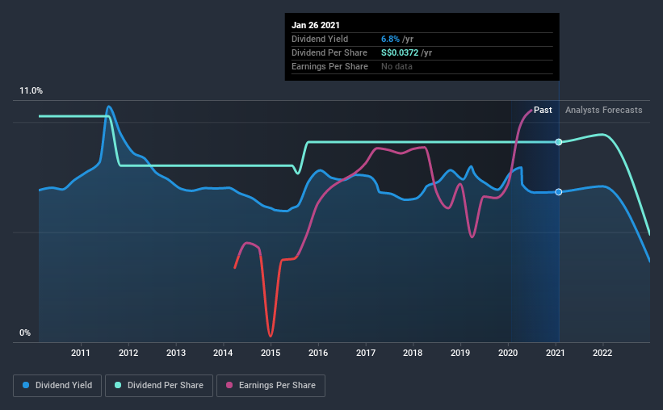Click the teal Dividend Per Share legend dot

[x=118, y=385]
